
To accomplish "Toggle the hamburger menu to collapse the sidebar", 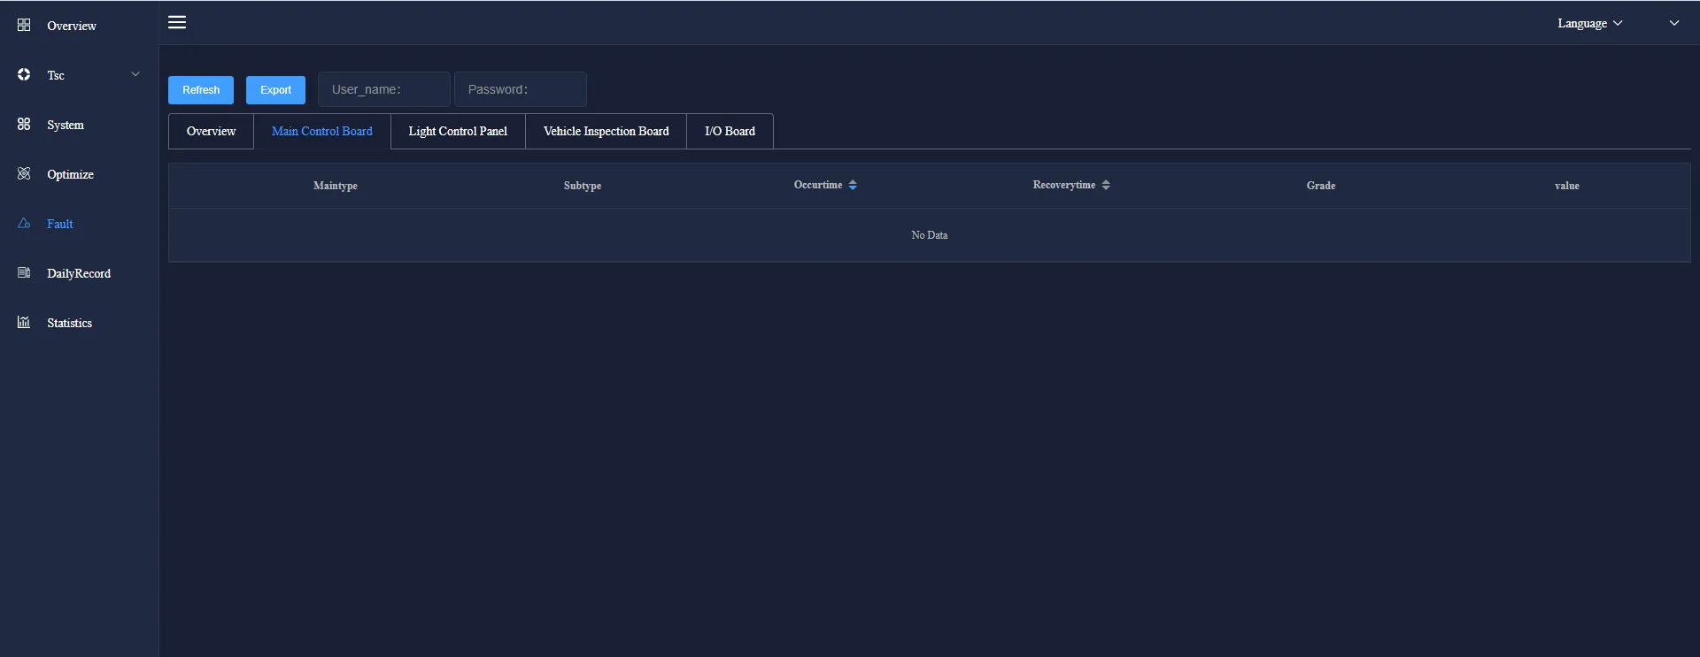I will point(177,22).
